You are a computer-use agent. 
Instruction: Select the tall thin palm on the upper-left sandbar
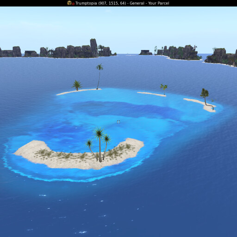pyautogui.click(x=99, y=76)
